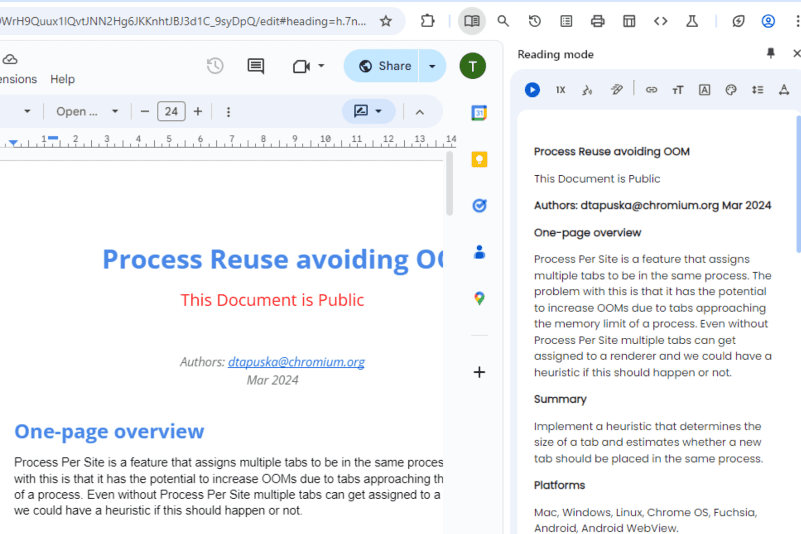Click the dtapuska@chromium.org email link

(296, 362)
